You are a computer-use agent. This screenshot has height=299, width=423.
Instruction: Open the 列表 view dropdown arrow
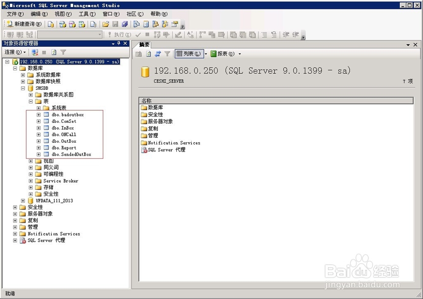pyautogui.click(x=206, y=54)
